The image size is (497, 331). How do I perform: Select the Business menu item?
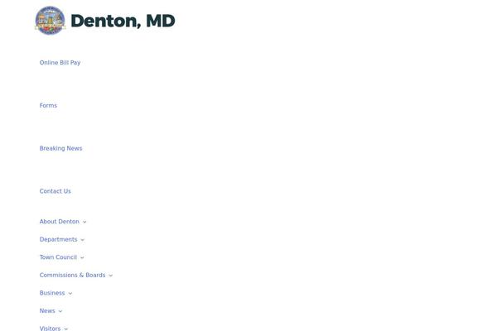click(52, 293)
